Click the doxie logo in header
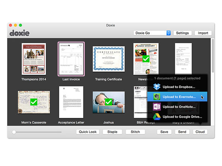Image resolution: width=222 pixels, height=166 pixels. 19,33
